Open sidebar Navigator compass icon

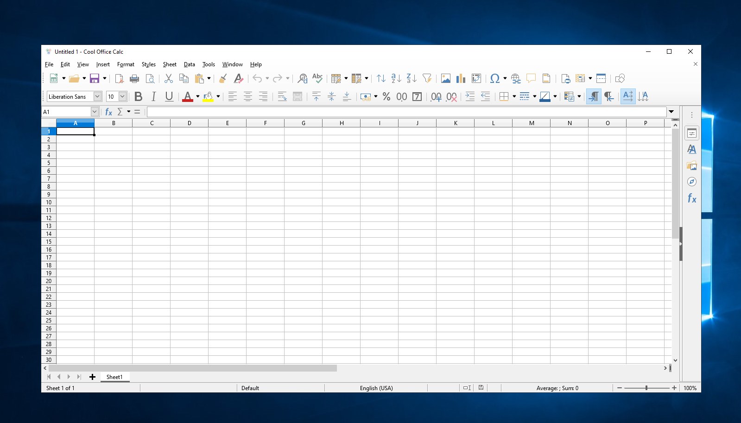(692, 182)
